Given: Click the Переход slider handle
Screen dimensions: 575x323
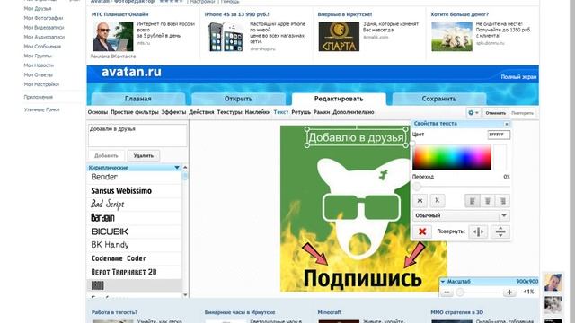Looking at the screenshot, I should point(417,187).
